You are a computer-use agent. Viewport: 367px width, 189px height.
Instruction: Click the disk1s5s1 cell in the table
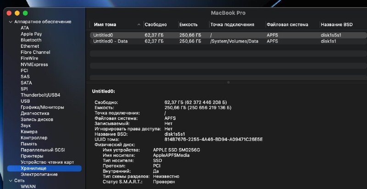click(331, 35)
